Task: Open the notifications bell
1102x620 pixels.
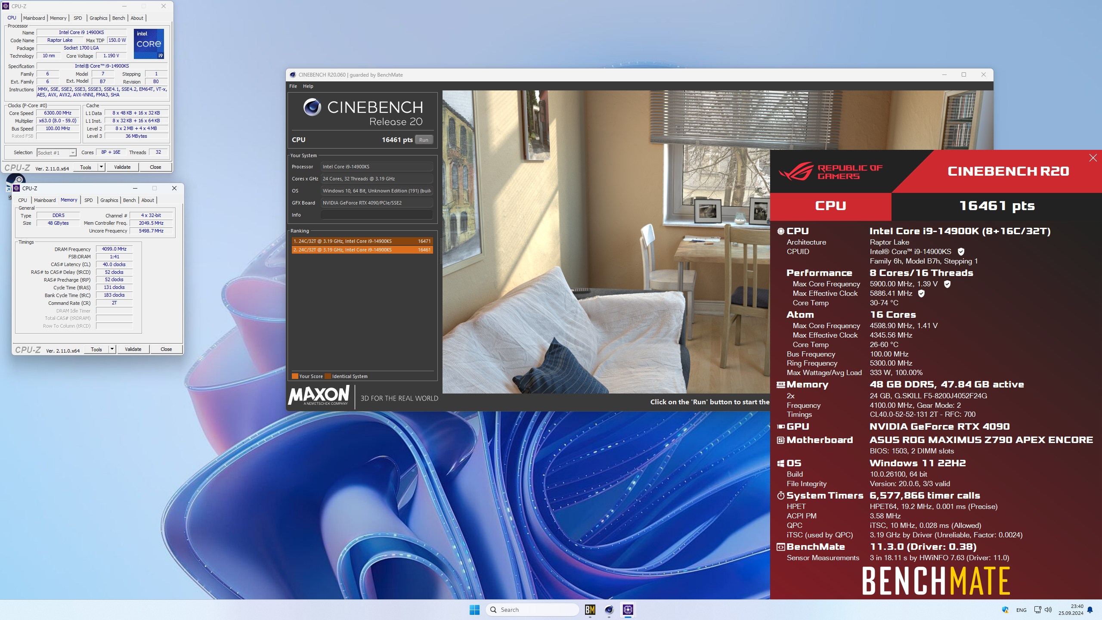Action: [1090, 610]
